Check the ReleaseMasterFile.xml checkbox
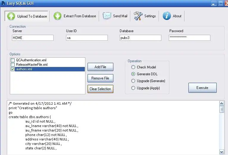Viewport: 228px width, 155px height. tap(13, 65)
